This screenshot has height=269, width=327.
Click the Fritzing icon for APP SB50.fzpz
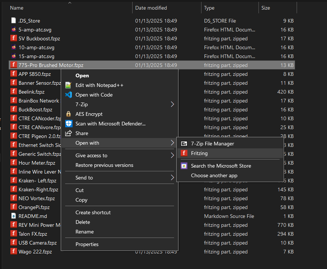pyautogui.click(x=14, y=74)
